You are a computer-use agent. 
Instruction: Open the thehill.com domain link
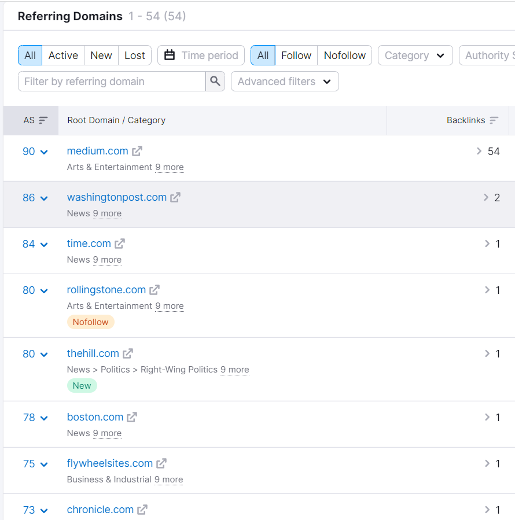click(x=93, y=353)
